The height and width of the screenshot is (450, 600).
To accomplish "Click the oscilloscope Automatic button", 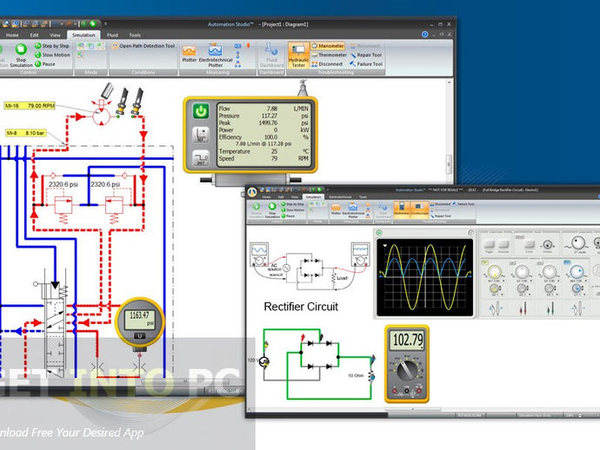I will tap(503, 244).
